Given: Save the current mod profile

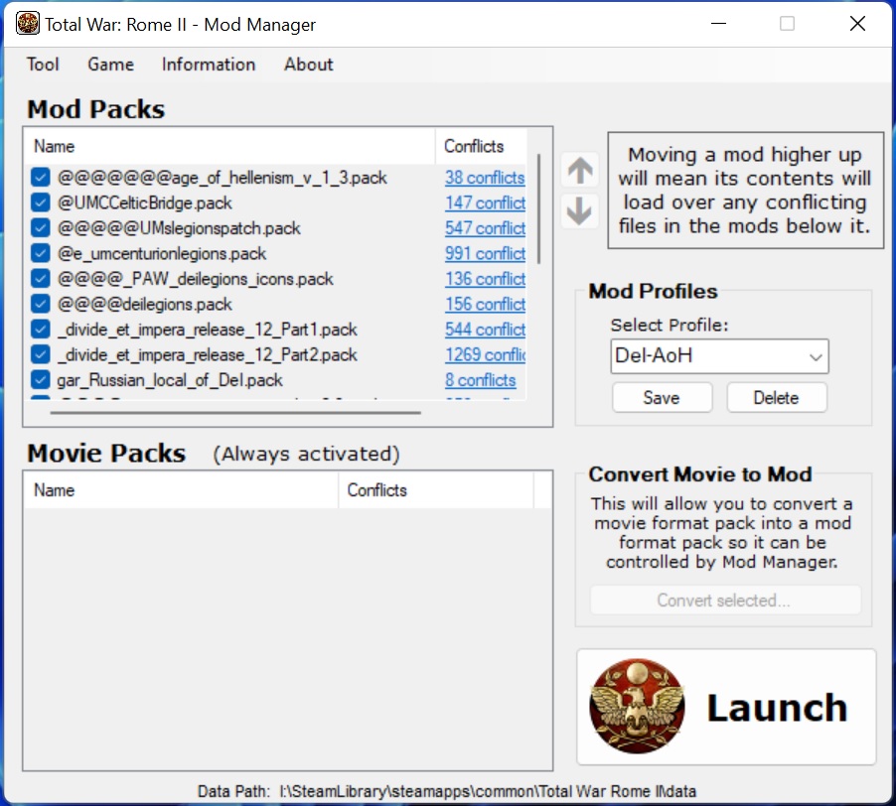Looking at the screenshot, I should pyautogui.click(x=663, y=397).
